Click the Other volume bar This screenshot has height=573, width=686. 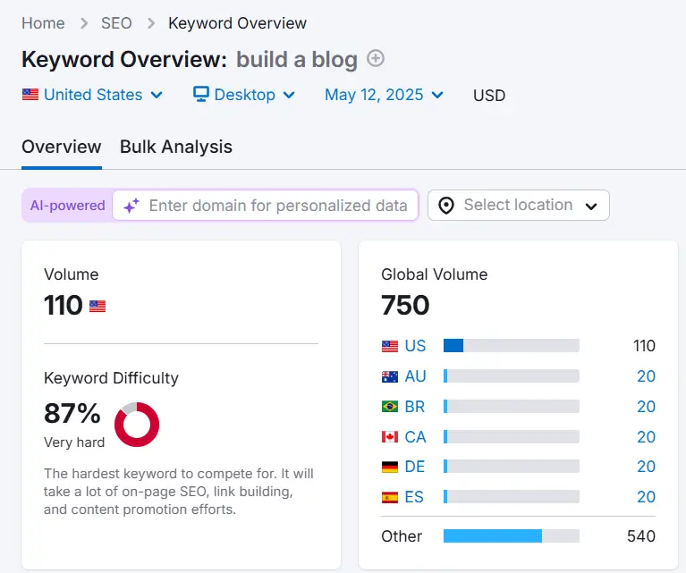512,535
